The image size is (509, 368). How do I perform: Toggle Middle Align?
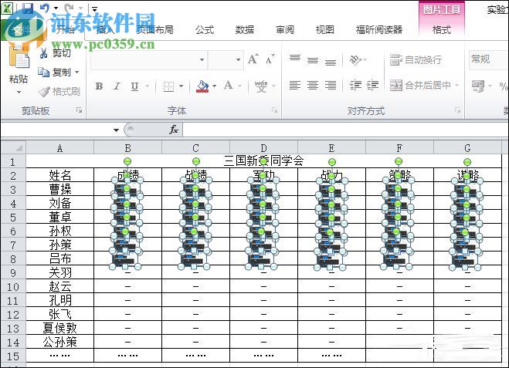pyautogui.click(x=313, y=60)
